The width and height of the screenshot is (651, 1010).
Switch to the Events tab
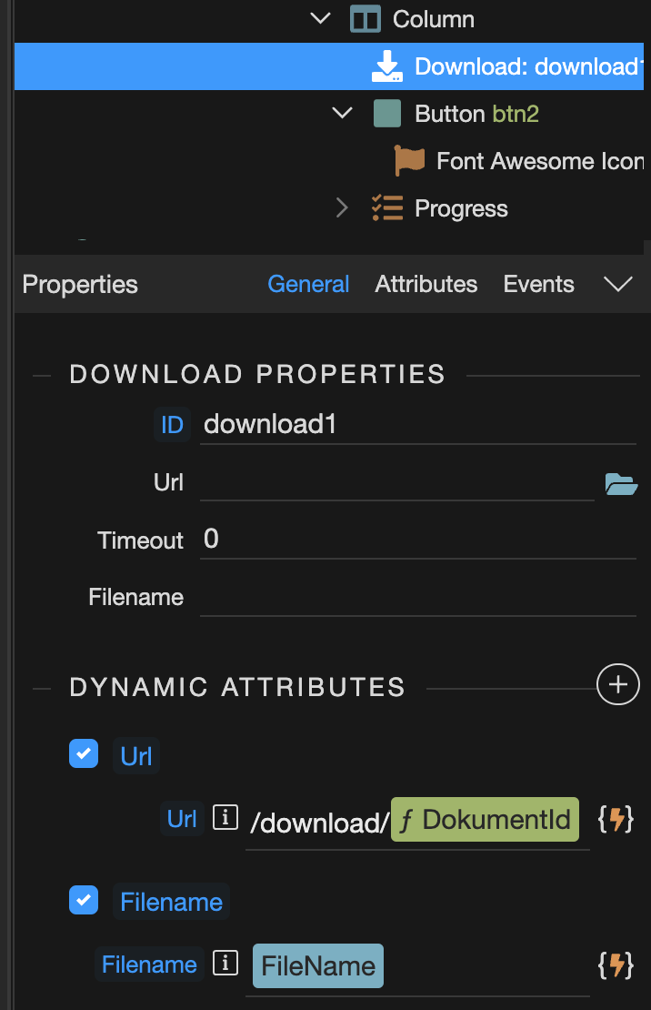(538, 284)
